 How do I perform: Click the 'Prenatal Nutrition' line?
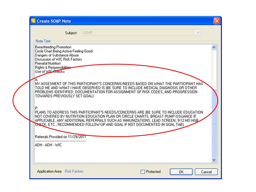pyautogui.click(x=48, y=63)
